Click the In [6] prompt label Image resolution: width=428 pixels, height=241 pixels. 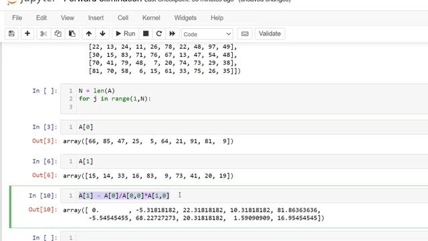coord(45,161)
